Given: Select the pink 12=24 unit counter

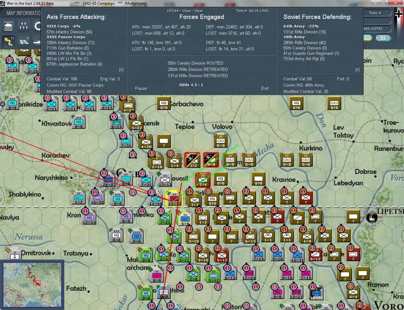Looking at the screenshot, I should coord(249,273).
